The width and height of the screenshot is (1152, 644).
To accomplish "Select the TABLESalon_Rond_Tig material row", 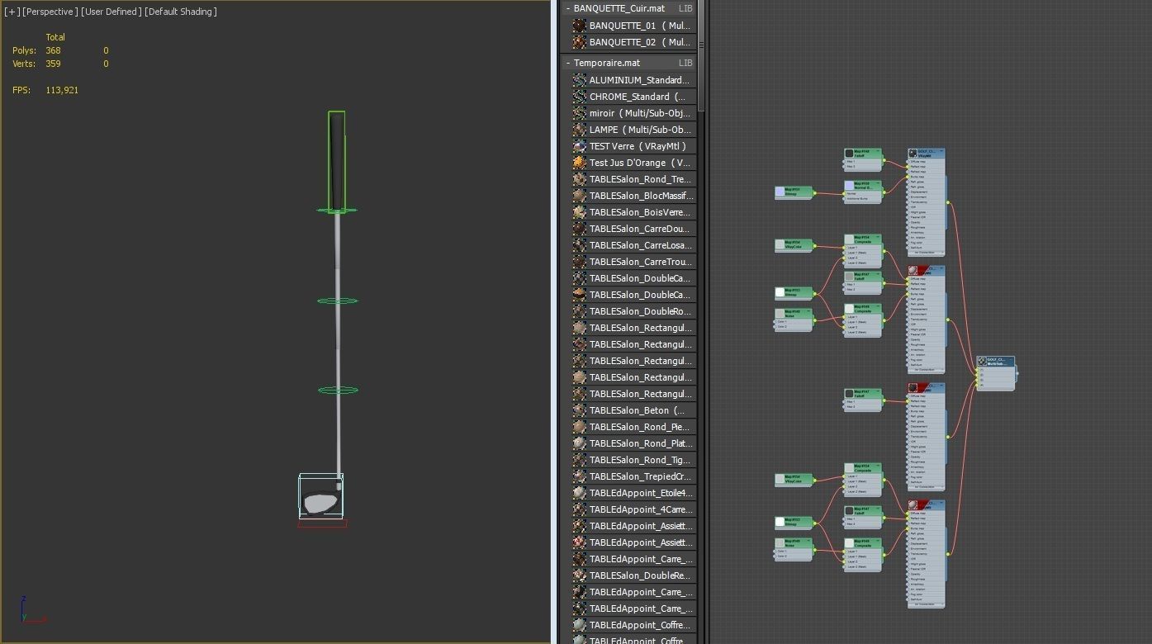I will click(x=633, y=460).
